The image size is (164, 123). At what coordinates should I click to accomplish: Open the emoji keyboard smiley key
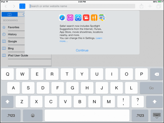coord(33,115)
